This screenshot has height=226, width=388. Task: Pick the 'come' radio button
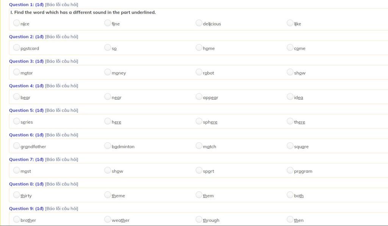tap(290, 48)
